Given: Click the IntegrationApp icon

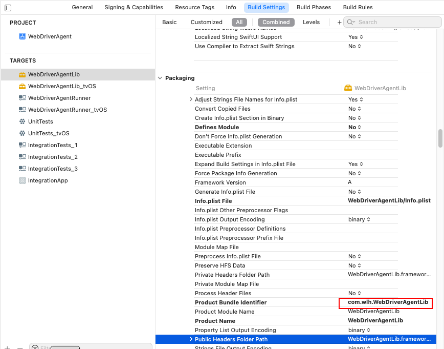Looking at the screenshot, I should coord(22,180).
